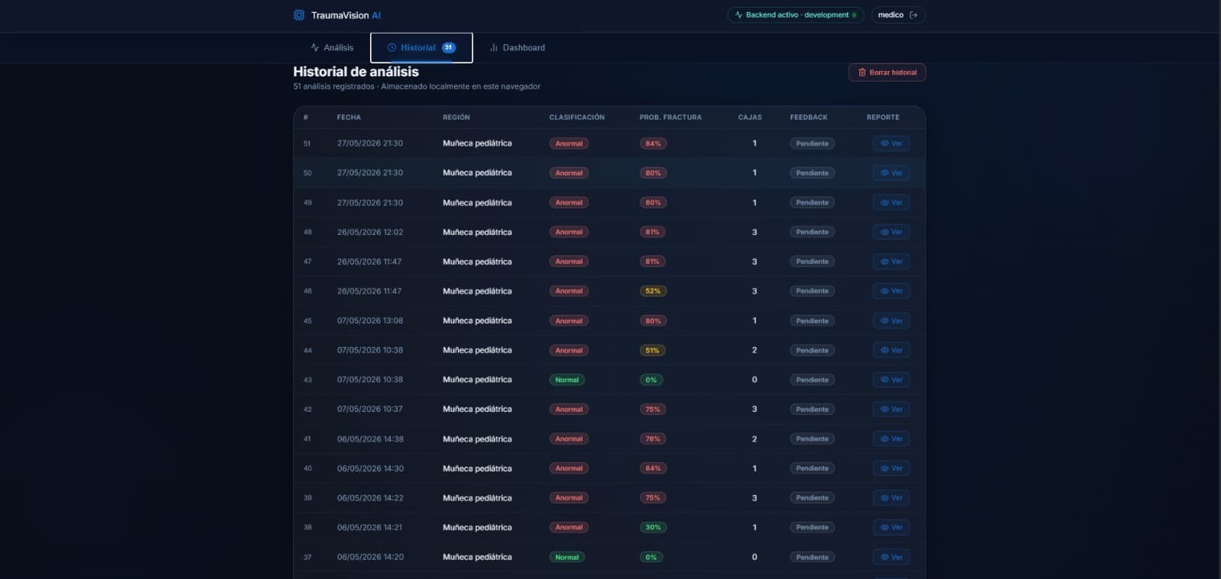The width and height of the screenshot is (1221, 579).
Task: Click the 78% probability badge in row 41
Action: (x=653, y=439)
